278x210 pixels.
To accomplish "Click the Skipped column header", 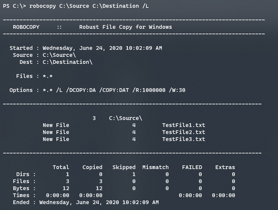I will click(x=124, y=167).
